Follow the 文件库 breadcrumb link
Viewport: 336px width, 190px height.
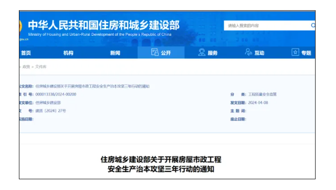click(x=41, y=67)
